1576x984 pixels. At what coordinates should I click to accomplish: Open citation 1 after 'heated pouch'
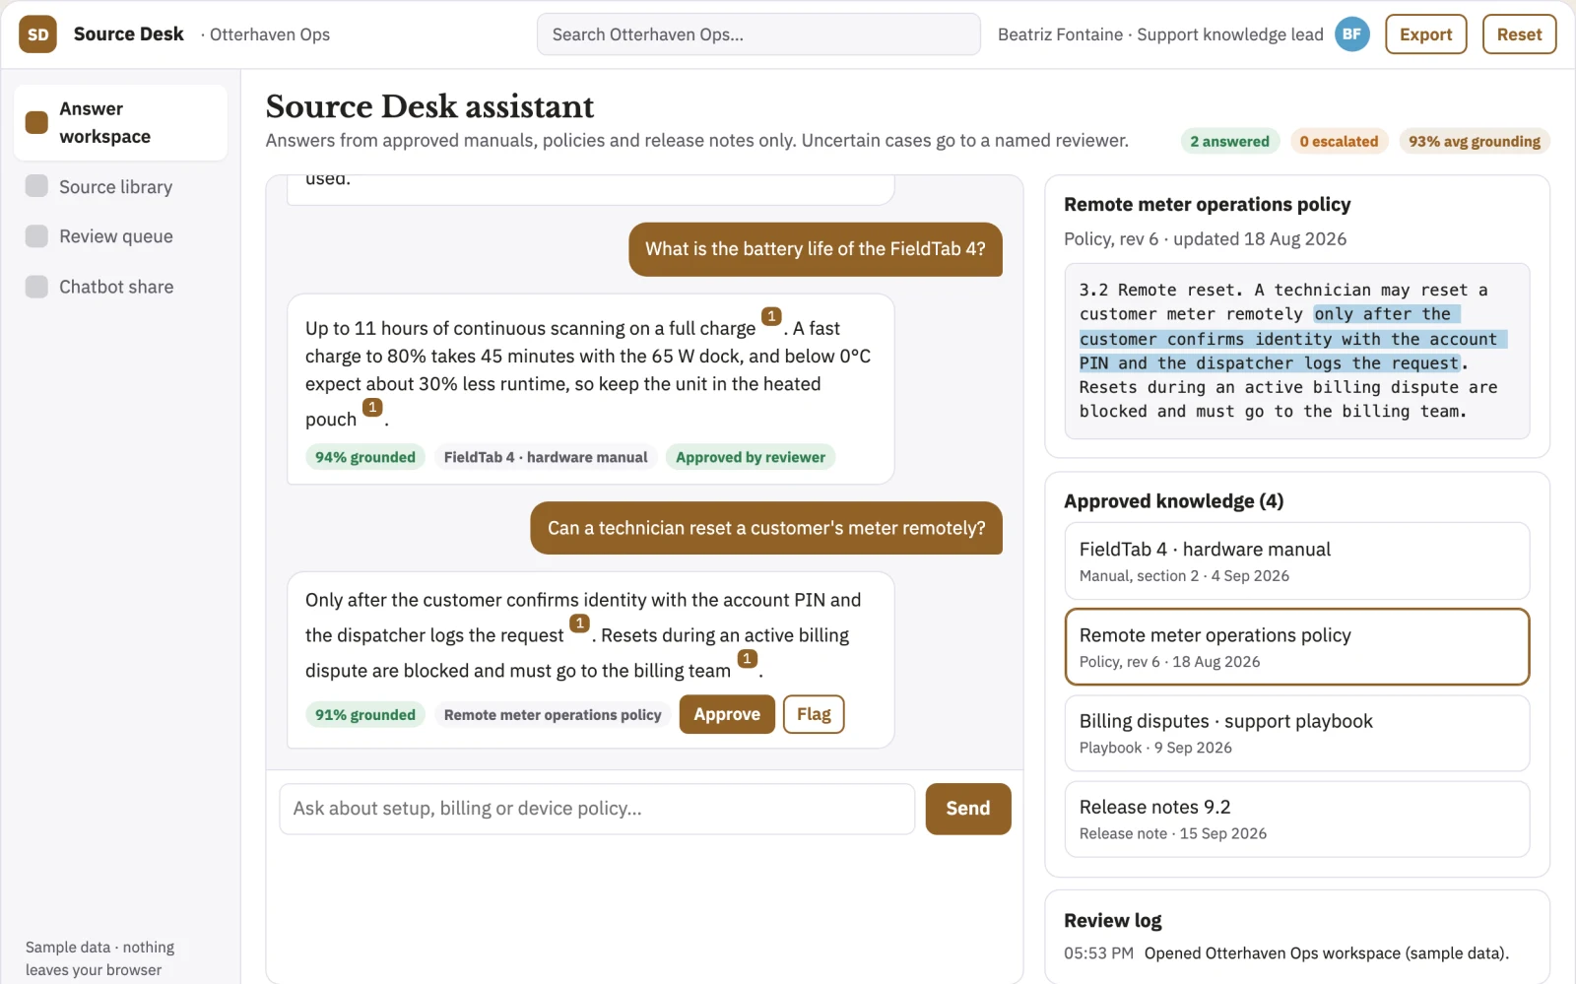click(372, 407)
